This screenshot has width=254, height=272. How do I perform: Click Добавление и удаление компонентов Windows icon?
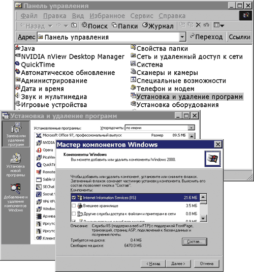[16, 198]
